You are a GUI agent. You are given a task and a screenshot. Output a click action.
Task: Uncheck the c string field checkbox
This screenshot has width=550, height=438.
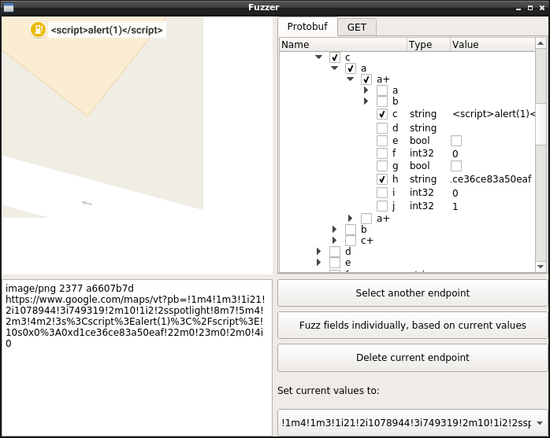pyautogui.click(x=382, y=114)
